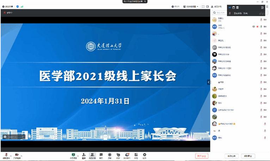Click the blue security shield icon

(x=18, y=6)
